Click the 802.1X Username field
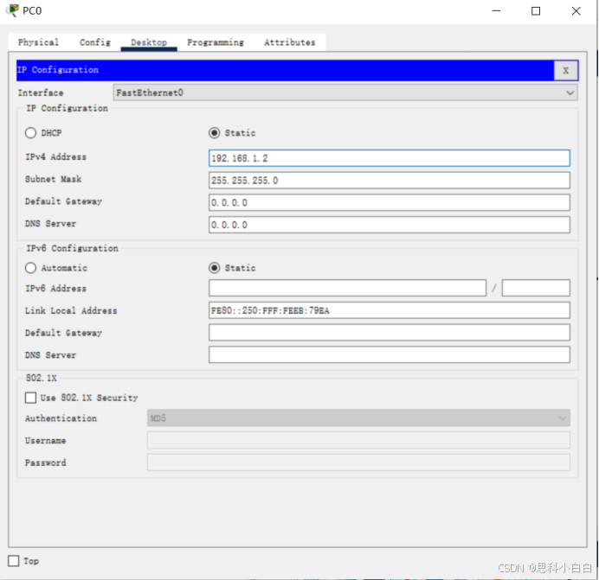 tap(358, 440)
